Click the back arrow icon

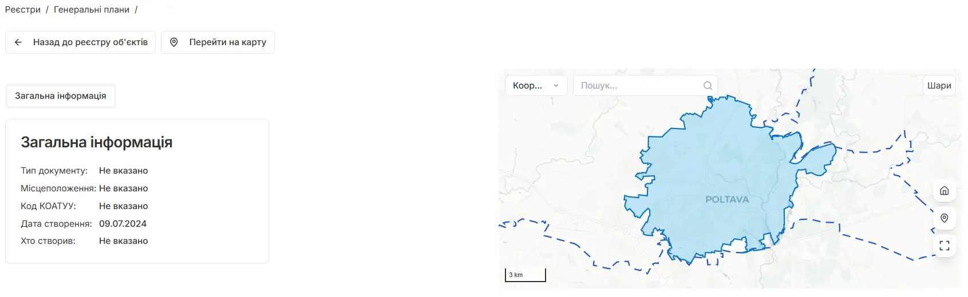click(18, 42)
